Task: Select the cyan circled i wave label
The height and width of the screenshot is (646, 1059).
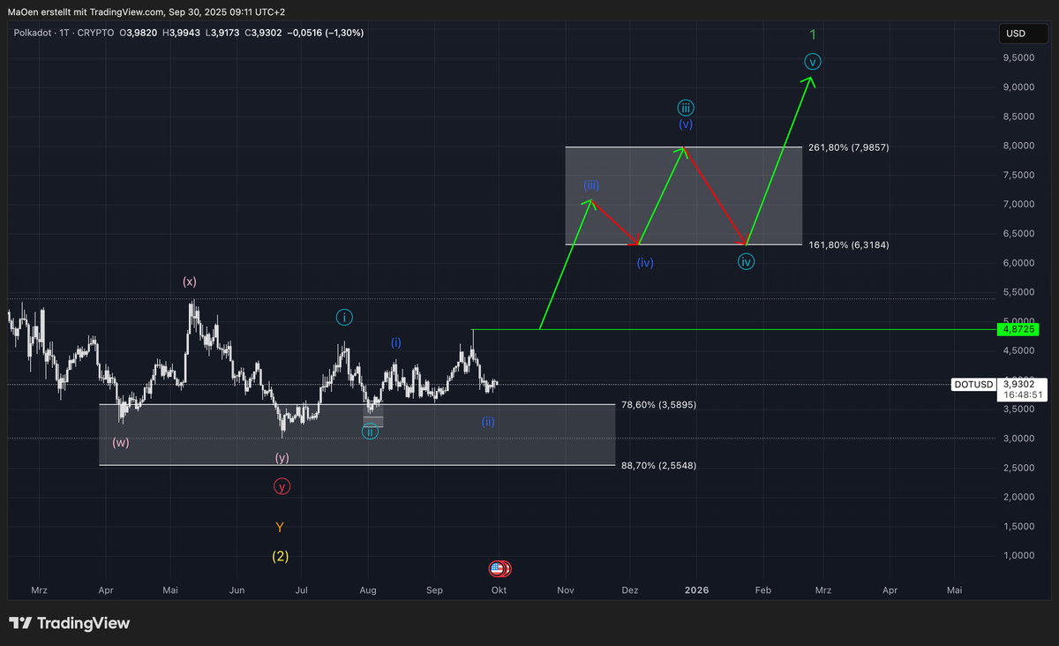Action: coord(344,317)
